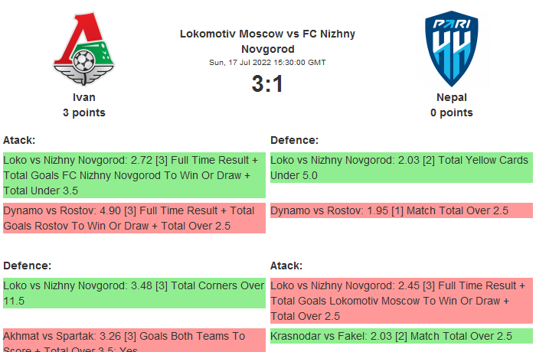This screenshot has width=536, height=352.
Task: Select the Akhmat vs Spartak bet row
Action: (134, 341)
